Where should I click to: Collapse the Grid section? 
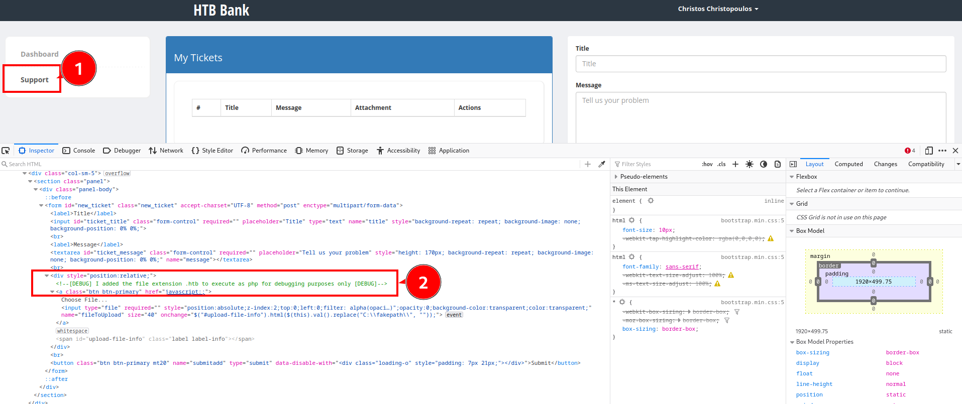tap(792, 204)
